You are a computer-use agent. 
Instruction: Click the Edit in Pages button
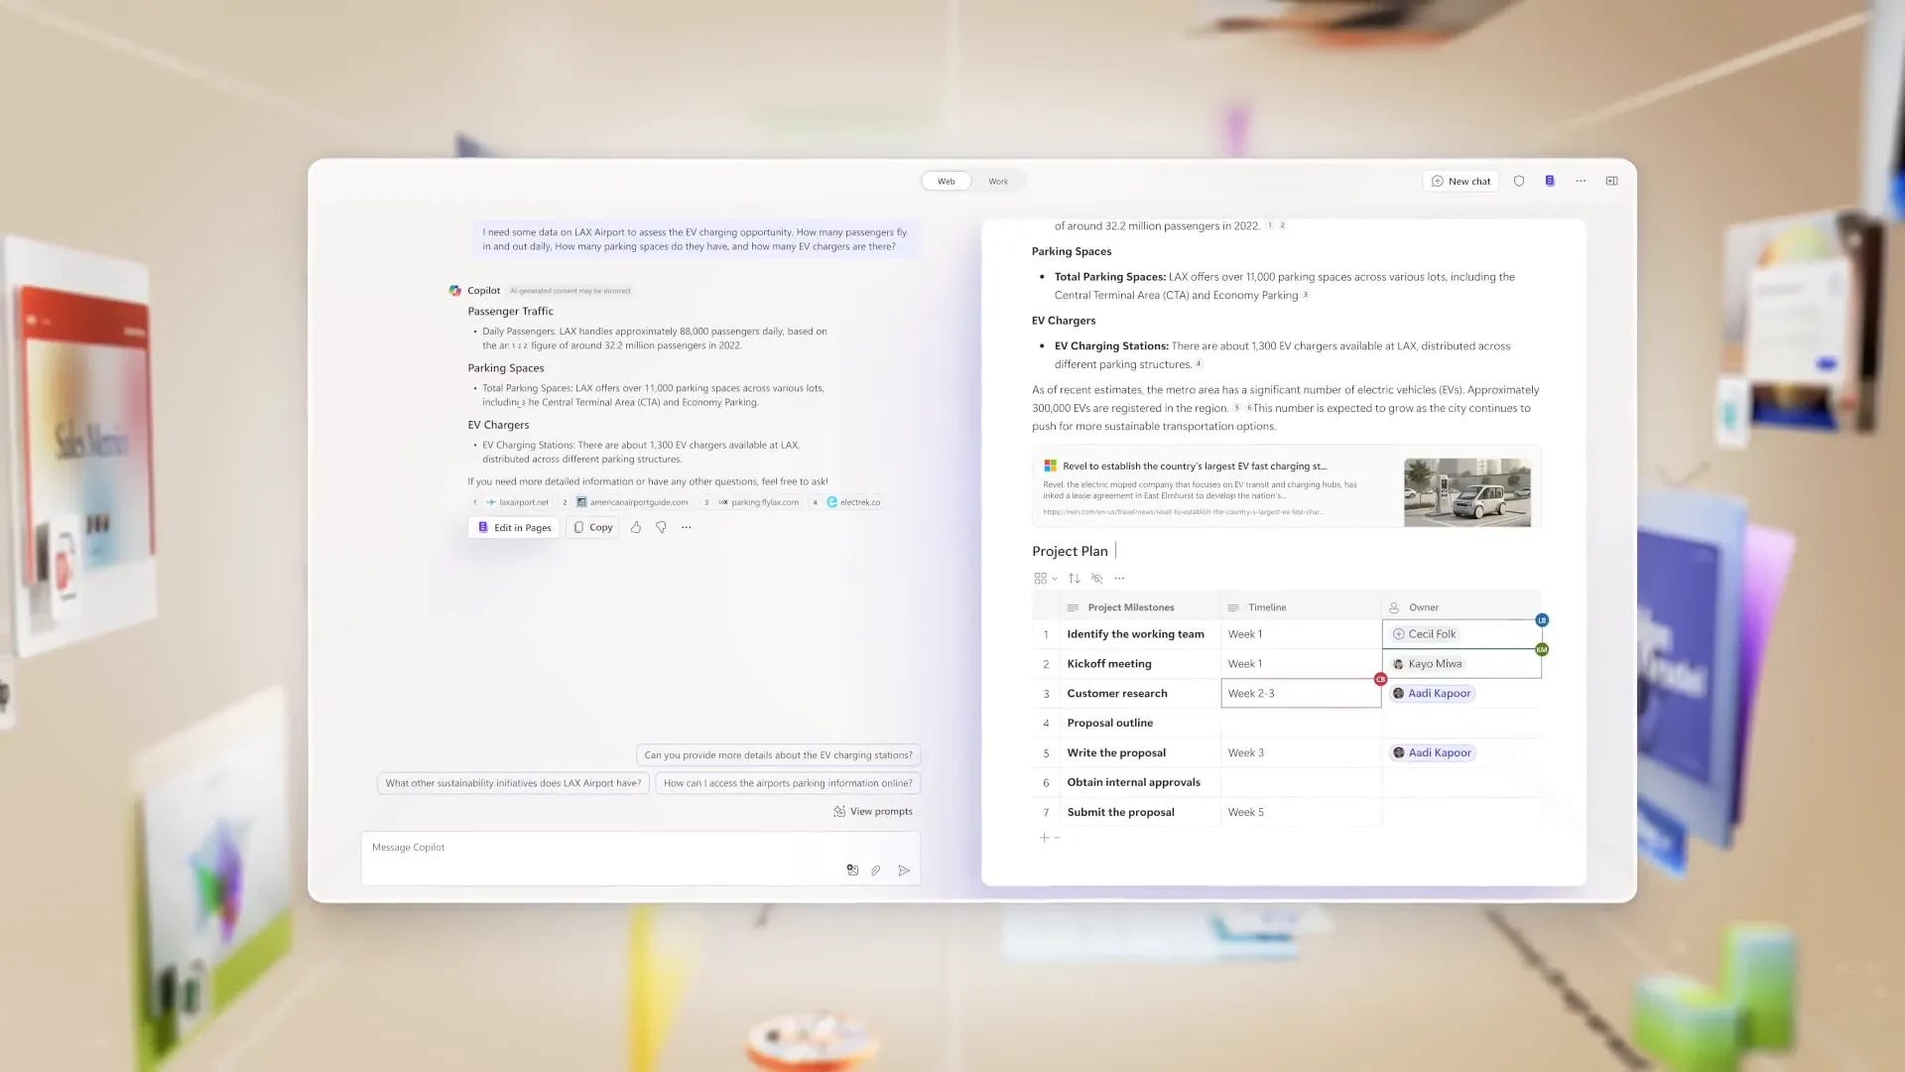(x=513, y=527)
